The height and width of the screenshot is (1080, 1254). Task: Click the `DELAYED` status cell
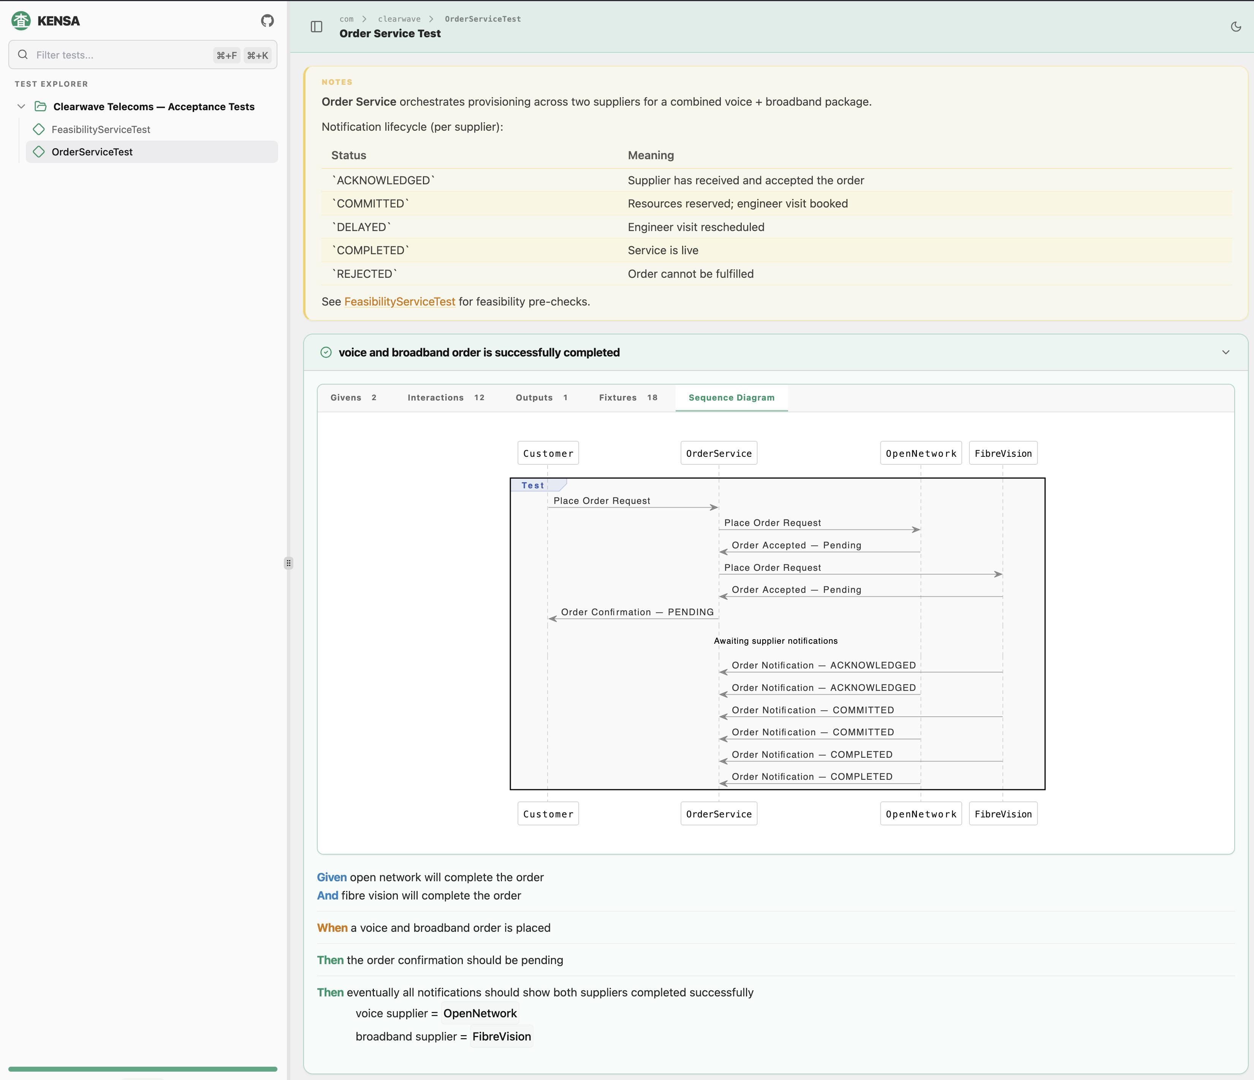click(x=361, y=227)
